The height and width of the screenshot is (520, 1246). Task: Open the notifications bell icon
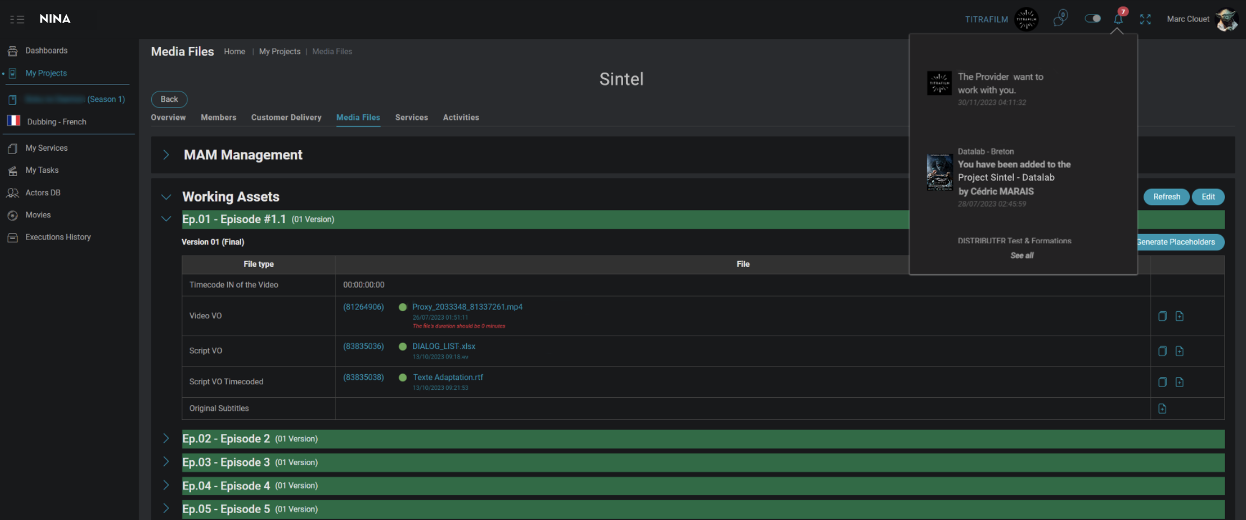coord(1118,19)
